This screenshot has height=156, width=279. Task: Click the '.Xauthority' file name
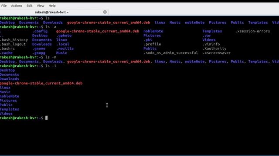(214, 49)
